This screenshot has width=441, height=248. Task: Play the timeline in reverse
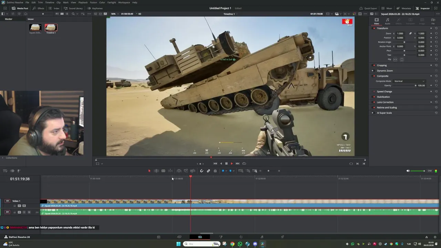pos(221,164)
